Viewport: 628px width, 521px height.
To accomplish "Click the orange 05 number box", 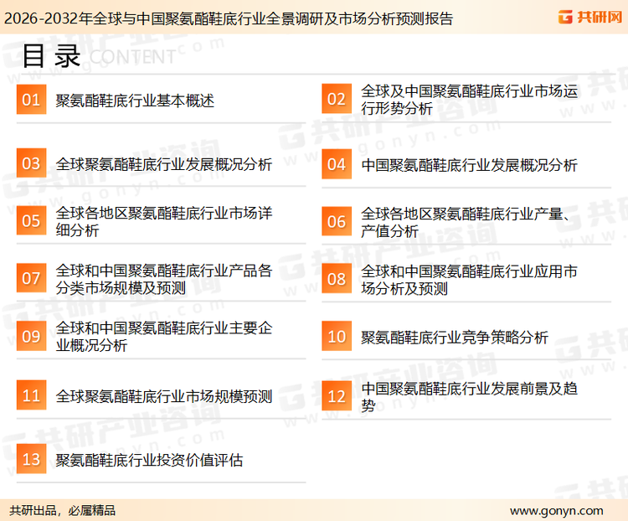I will click(31, 220).
